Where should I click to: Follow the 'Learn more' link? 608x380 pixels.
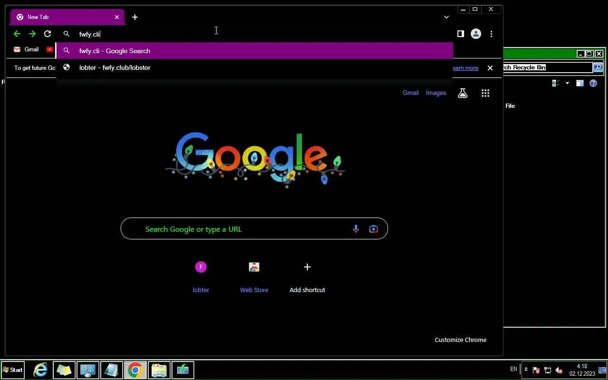pos(465,68)
